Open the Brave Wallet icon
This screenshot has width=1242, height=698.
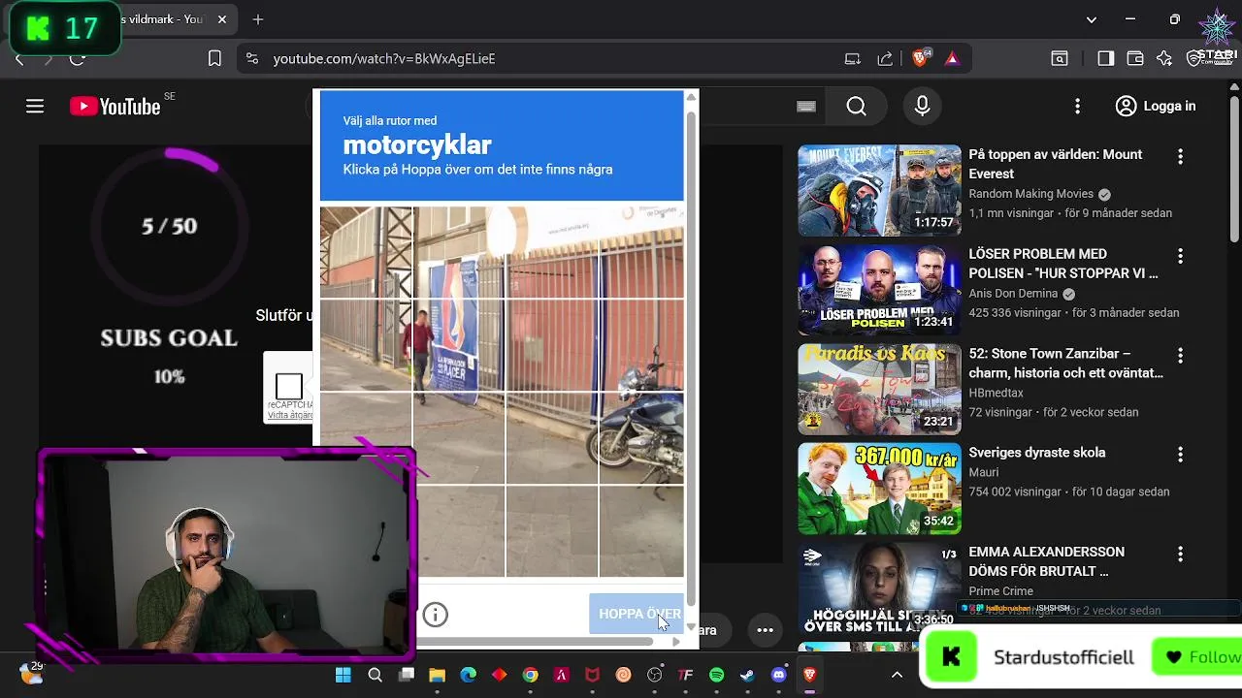(x=1135, y=58)
